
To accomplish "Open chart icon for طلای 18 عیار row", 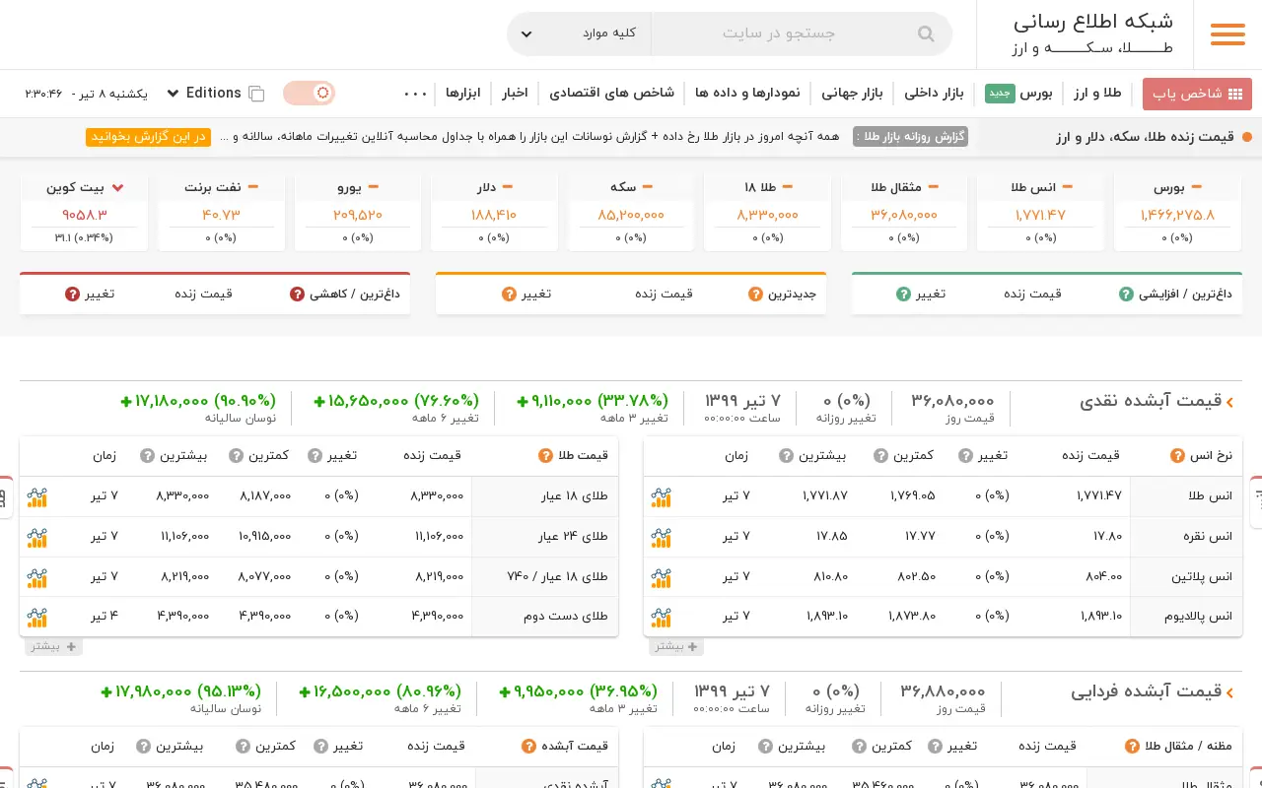I will (37, 496).
